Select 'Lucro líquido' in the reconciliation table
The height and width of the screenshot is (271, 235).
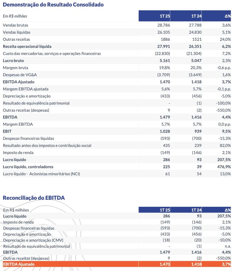point(15,216)
